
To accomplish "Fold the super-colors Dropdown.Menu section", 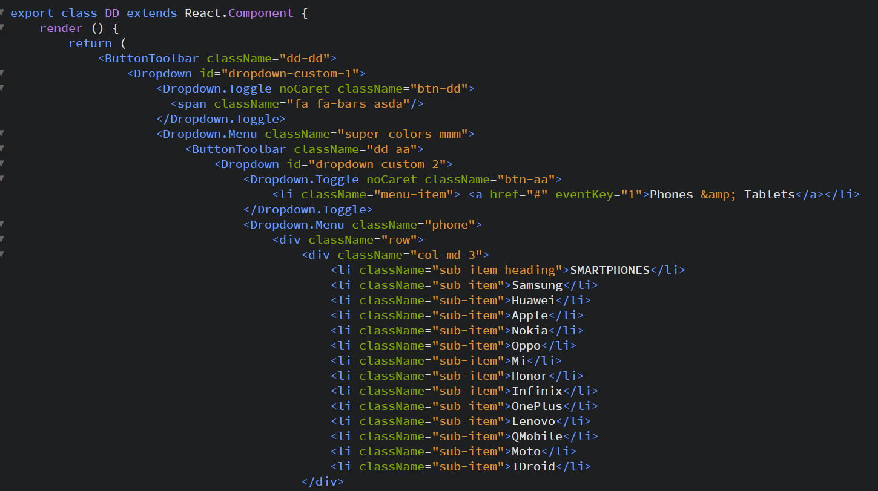I will coord(4,133).
